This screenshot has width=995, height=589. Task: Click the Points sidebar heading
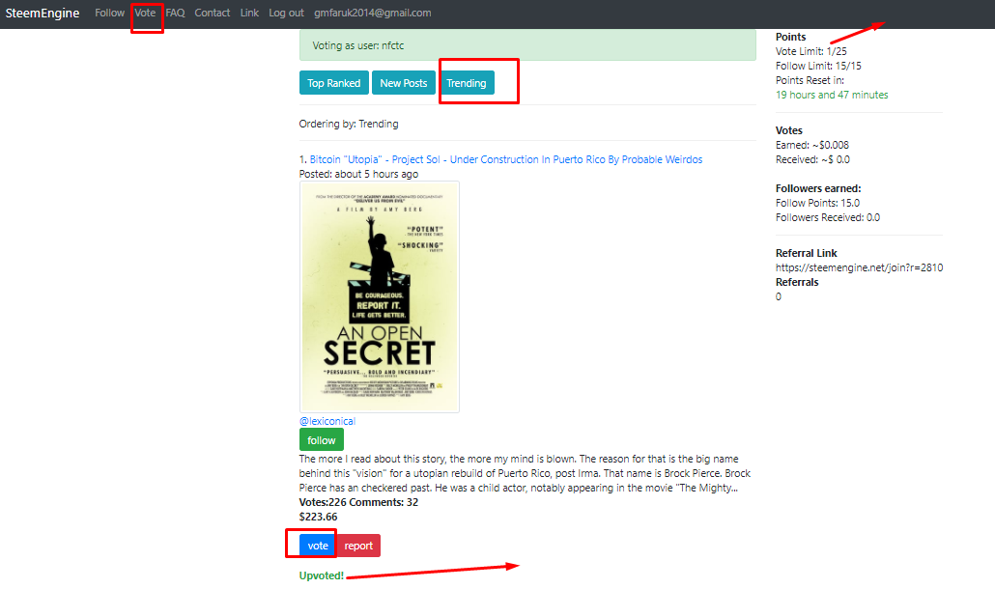790,37
